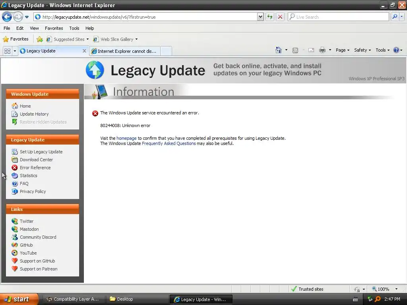Open a new blank tab

(x=166, y=51)
